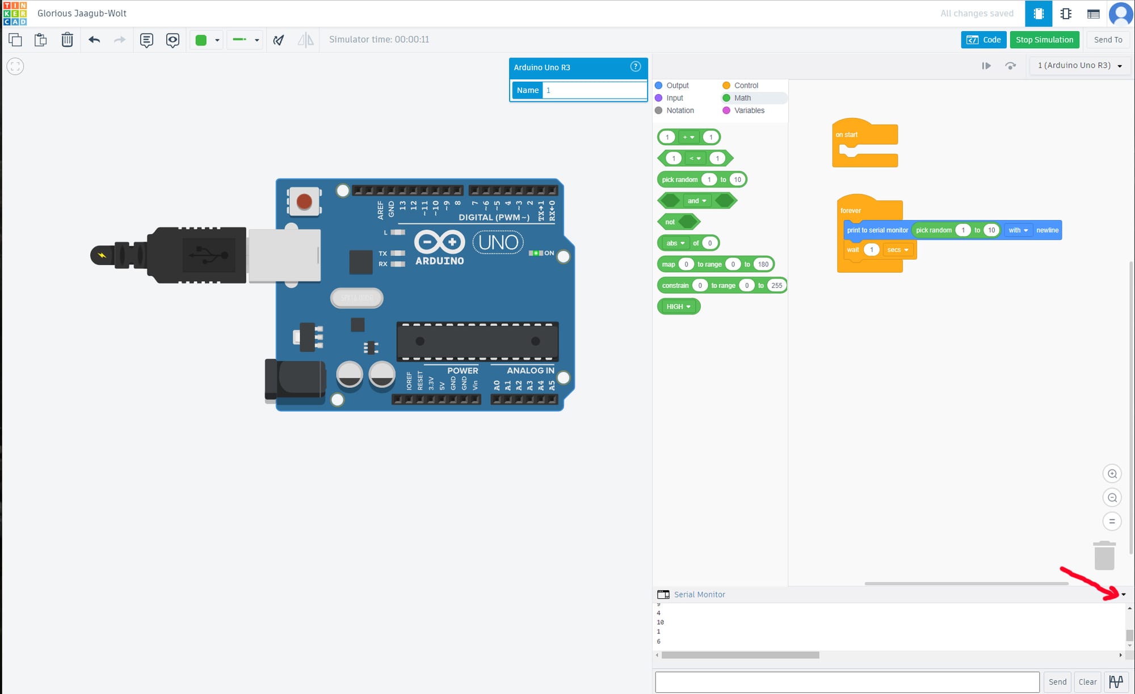Click the Undo arrow
Image resolution: width=1135 pixels, height=694 pixels.
pyautogui.click(x=94, y=40)
